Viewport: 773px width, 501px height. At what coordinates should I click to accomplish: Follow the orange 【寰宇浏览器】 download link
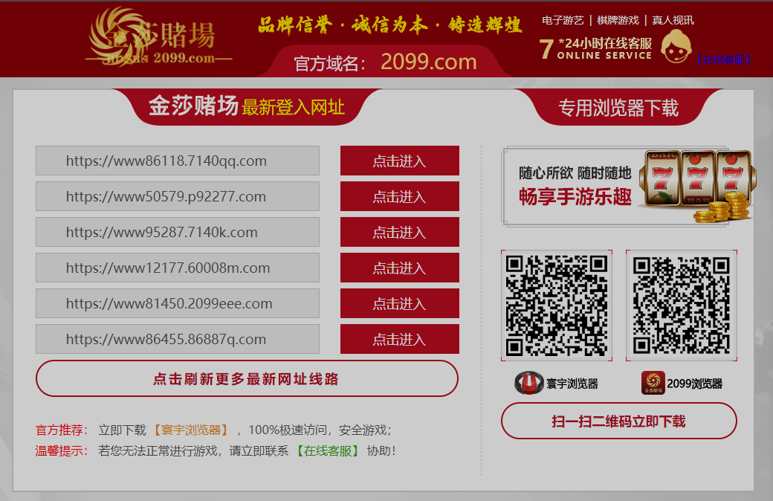pyautogui.click(x=191, y=430)
